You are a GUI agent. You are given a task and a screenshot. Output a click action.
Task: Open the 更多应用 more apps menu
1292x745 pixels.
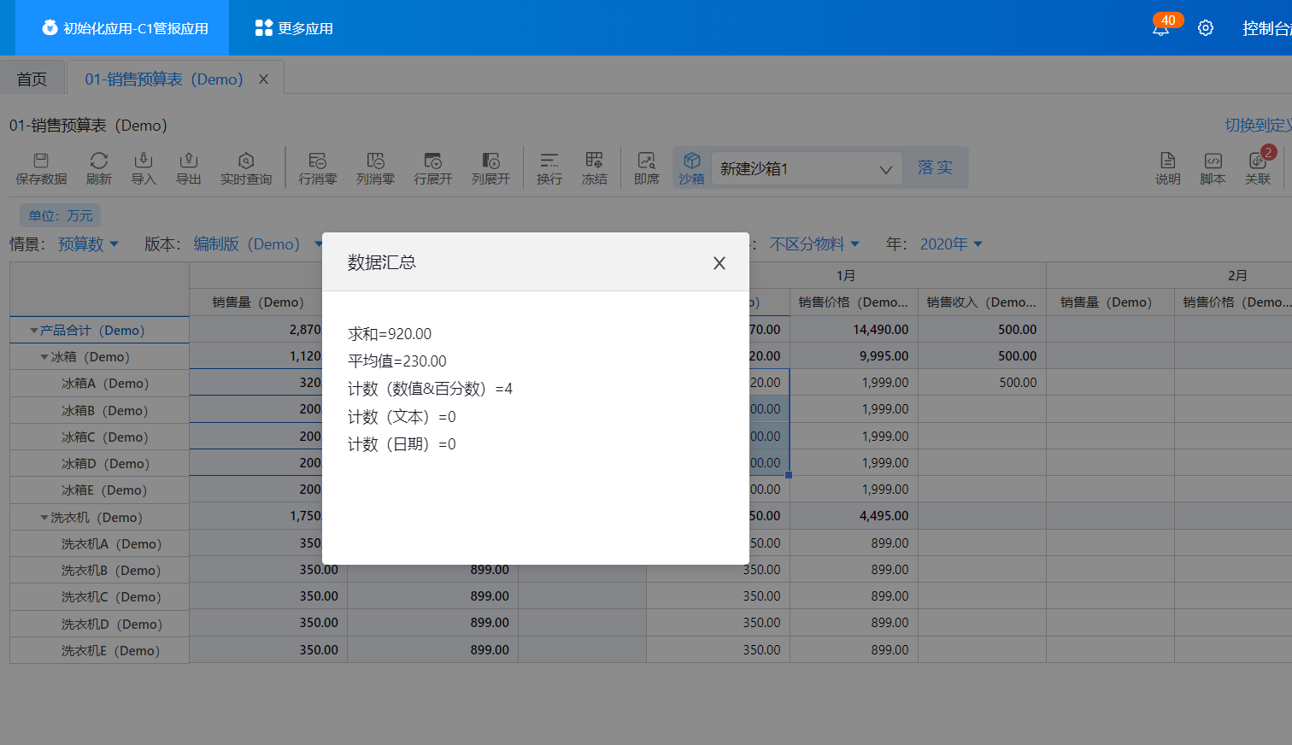pyautogui.click(x=294, y=28)
